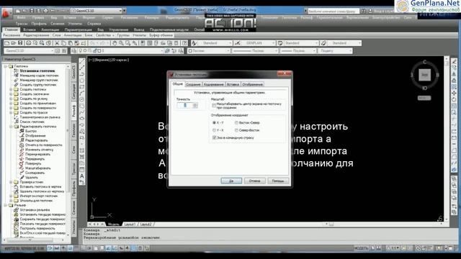Collapse Редактировать геоточки folder
This screenshot has height=259, width=461.
11,127
